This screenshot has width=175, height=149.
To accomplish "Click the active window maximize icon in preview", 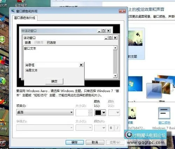I will [110, 38].
